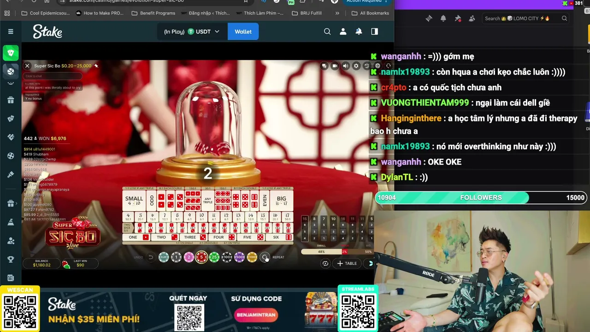Click the stream chat Search field
The width and height of the screenshot is (590, 332).
point(526,18)
